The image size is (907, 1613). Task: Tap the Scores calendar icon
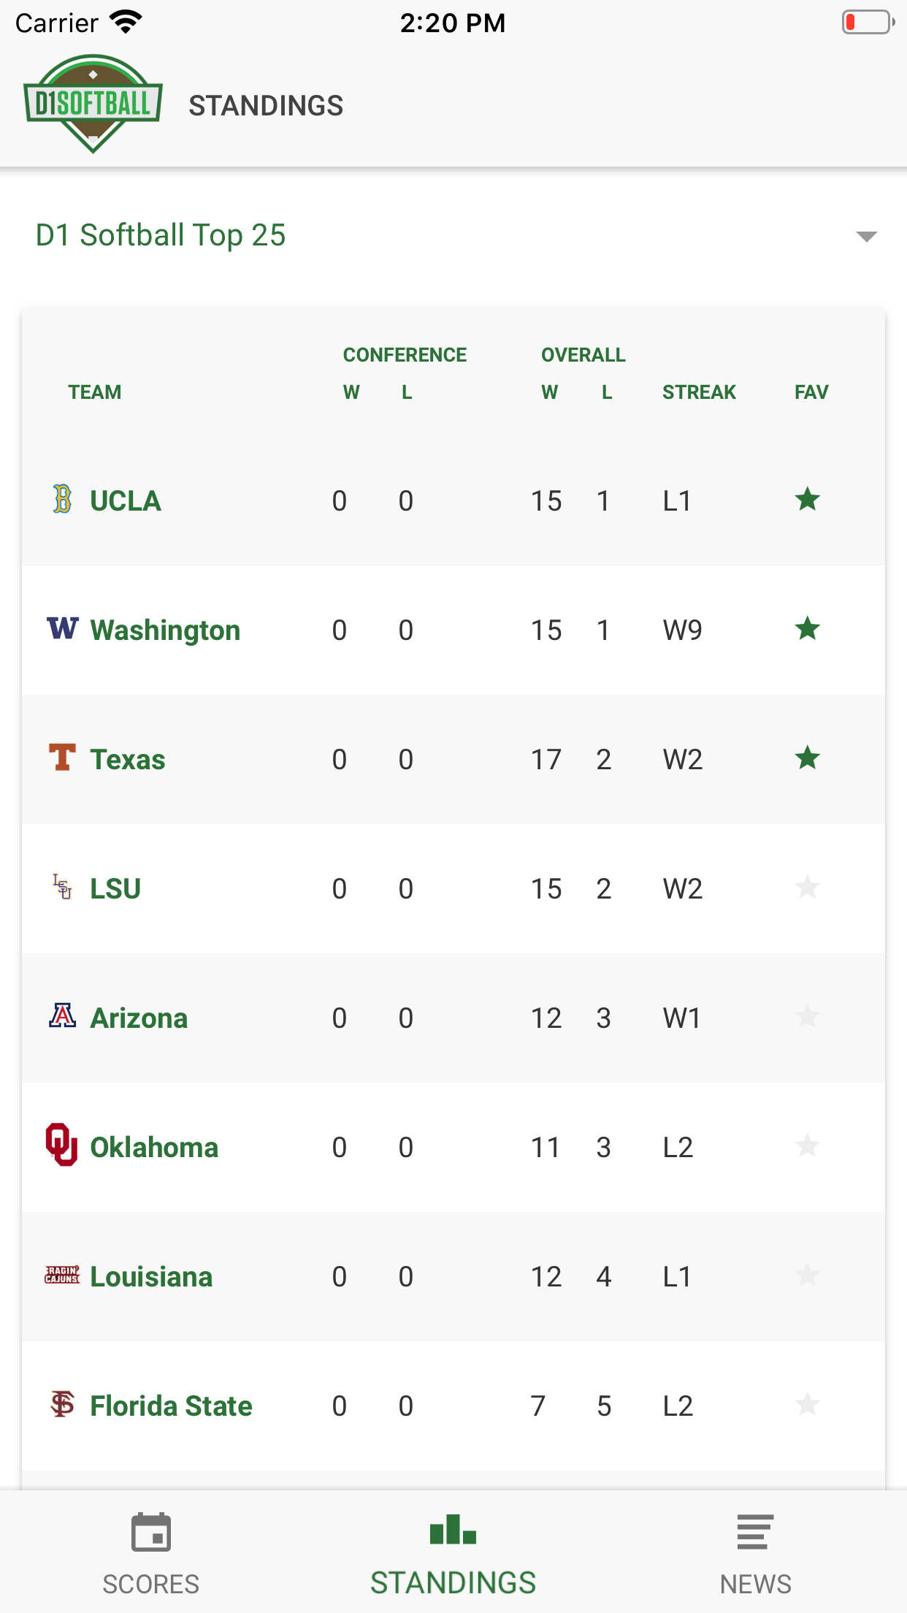coord(150,1532)
